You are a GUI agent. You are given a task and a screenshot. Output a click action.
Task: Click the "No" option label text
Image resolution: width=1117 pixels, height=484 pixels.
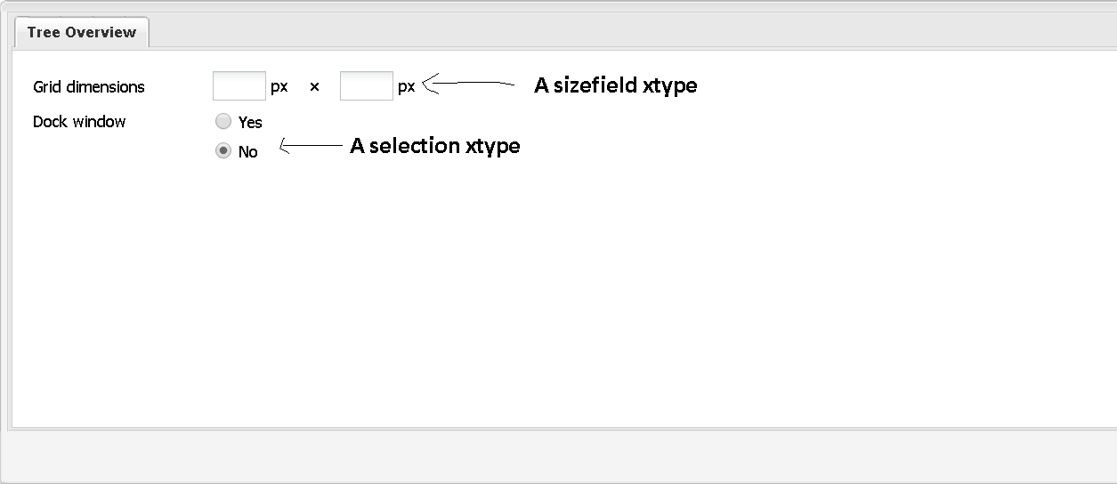tap(248, 152)
